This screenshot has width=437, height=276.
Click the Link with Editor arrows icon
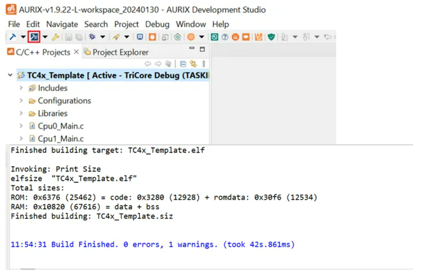(x=193, y=64)
